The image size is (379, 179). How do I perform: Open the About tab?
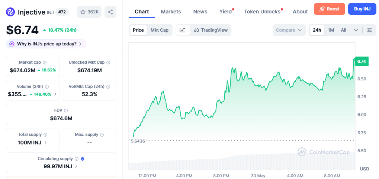click(300, 12)
